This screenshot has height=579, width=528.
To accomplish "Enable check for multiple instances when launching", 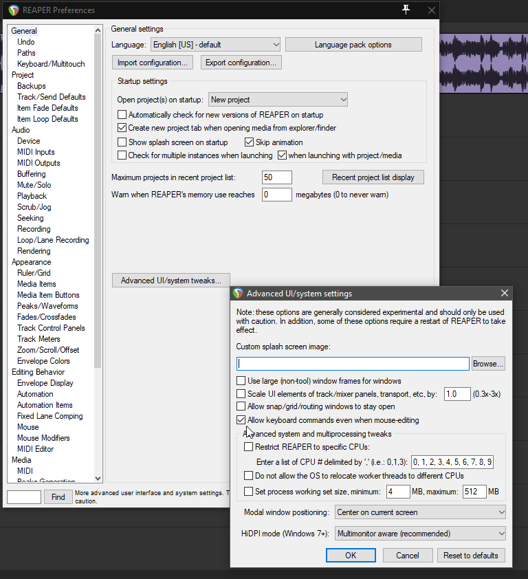I will tap(122, 155).
